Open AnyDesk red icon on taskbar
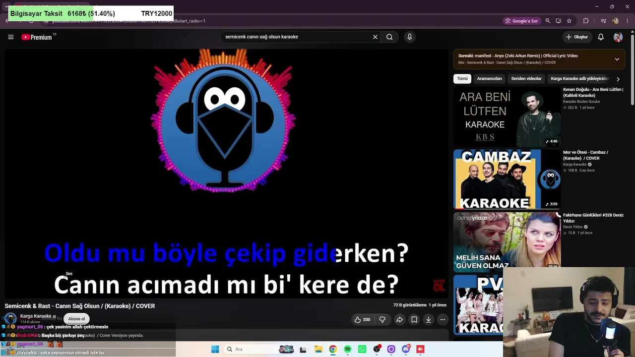The height and width of the screenshot is (357, 635). pos(420,349)
